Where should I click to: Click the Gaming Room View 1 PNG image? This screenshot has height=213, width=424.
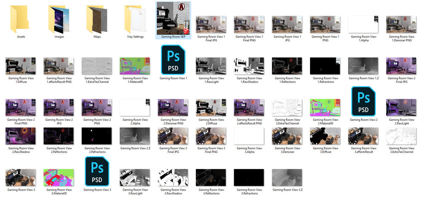tap(326, 25)
